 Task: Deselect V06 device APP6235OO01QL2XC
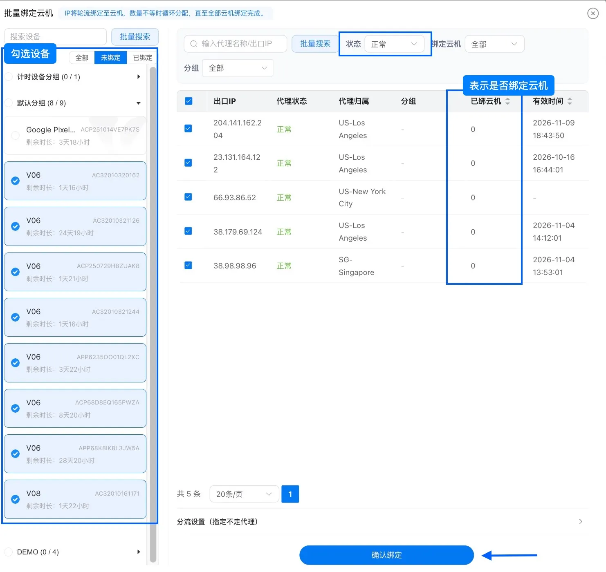(16, 363)
